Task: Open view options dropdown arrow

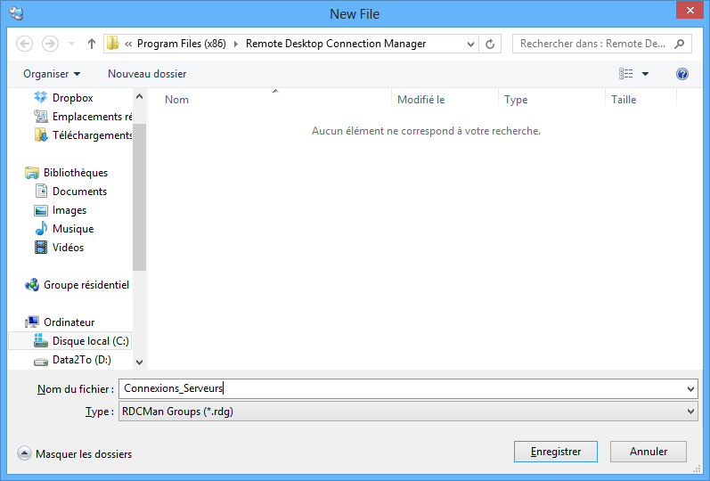Action: tap(645, 74)
